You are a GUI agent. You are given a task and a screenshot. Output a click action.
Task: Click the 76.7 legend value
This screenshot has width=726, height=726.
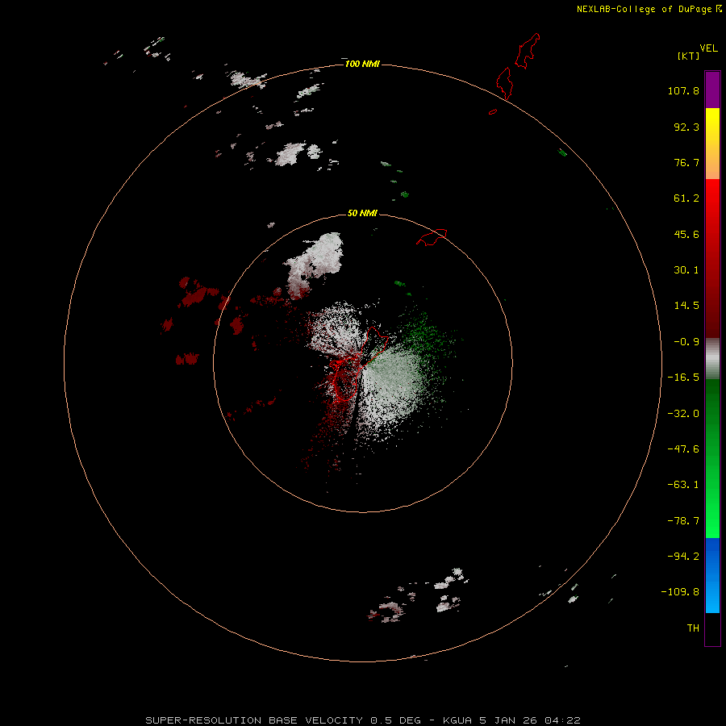click(686, 162)
